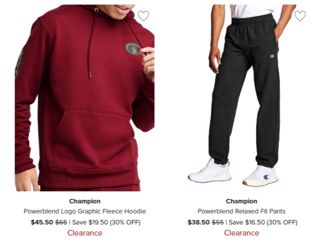Image resolution: width=327 pixels, height=243 pixels.
Task: Open Powerblend Logo Graphic Fleece Hoodie link
Action: (x=85, y=211)
